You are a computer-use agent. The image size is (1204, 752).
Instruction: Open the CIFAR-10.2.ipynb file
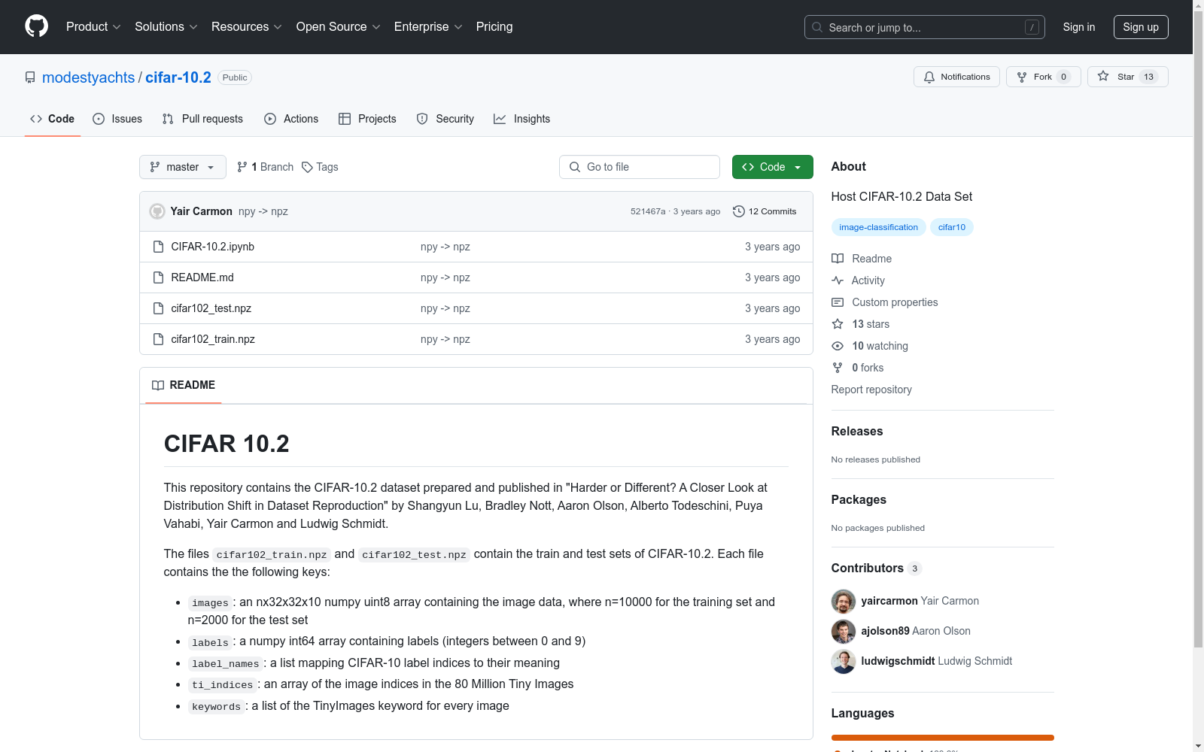coord(213,247)
